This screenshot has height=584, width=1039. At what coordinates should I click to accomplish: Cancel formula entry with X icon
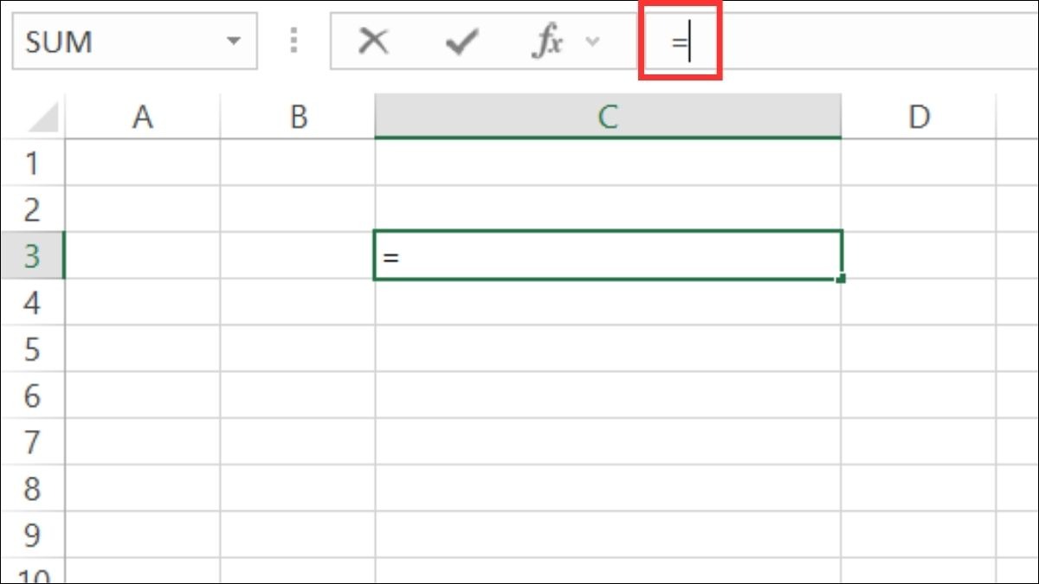(x=373, y=41)
